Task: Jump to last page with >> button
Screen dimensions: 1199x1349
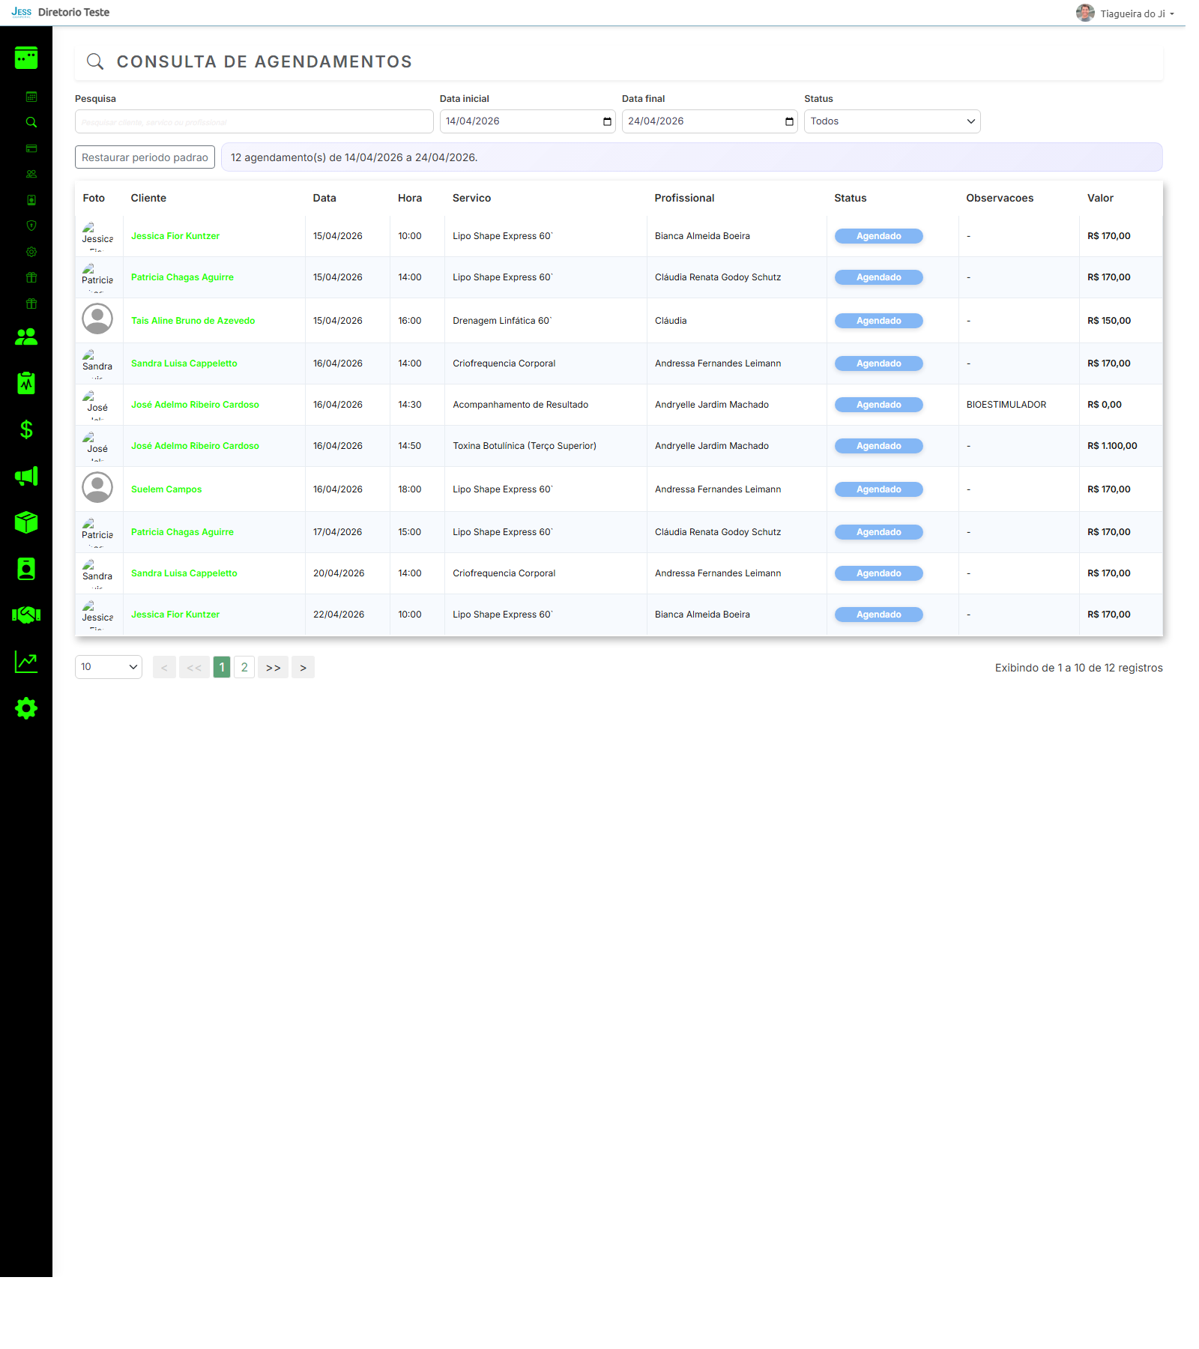Action: click(x=274, y=667)
